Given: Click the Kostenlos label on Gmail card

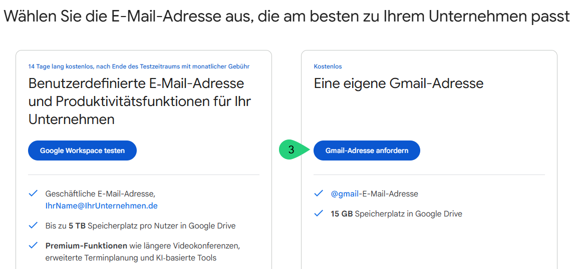Looking at the screenshot, I should pos(328,66).
